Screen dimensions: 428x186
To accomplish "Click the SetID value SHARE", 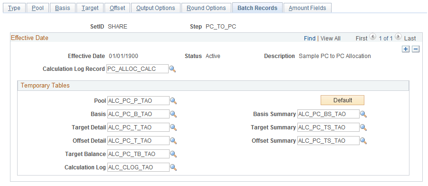I will point(118,27).
